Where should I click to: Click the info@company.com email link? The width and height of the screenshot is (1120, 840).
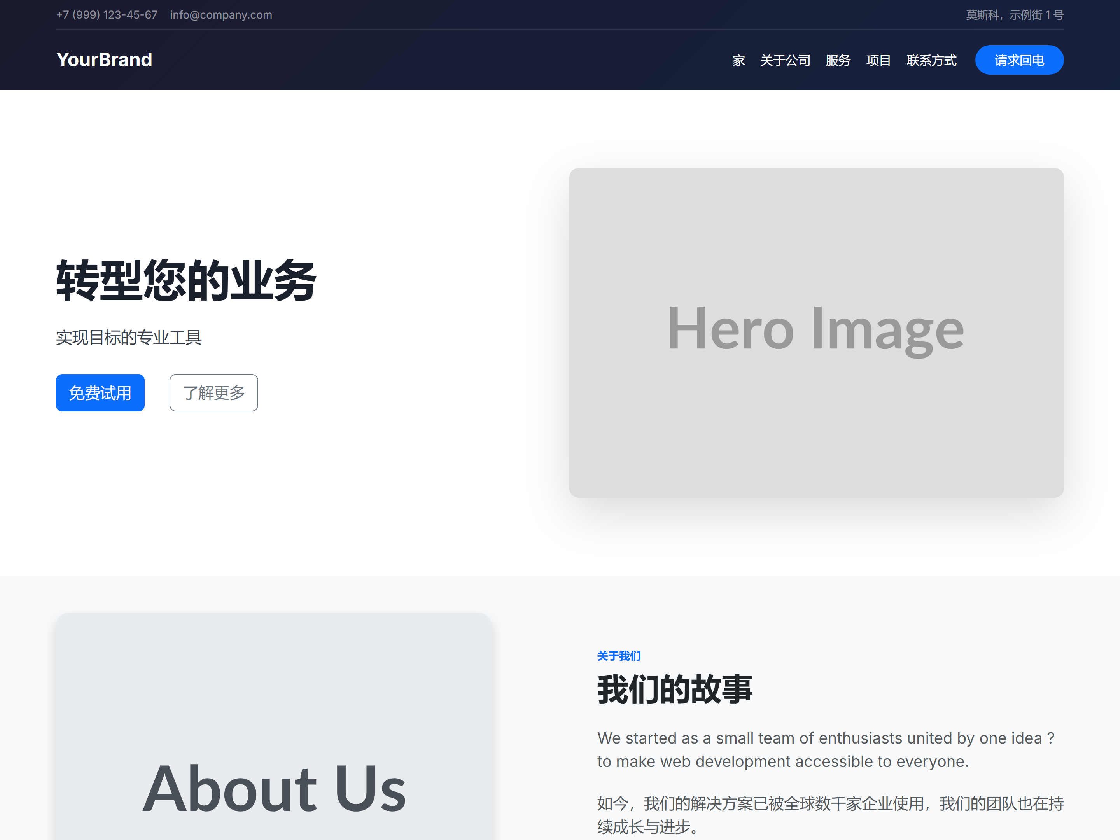221,15
